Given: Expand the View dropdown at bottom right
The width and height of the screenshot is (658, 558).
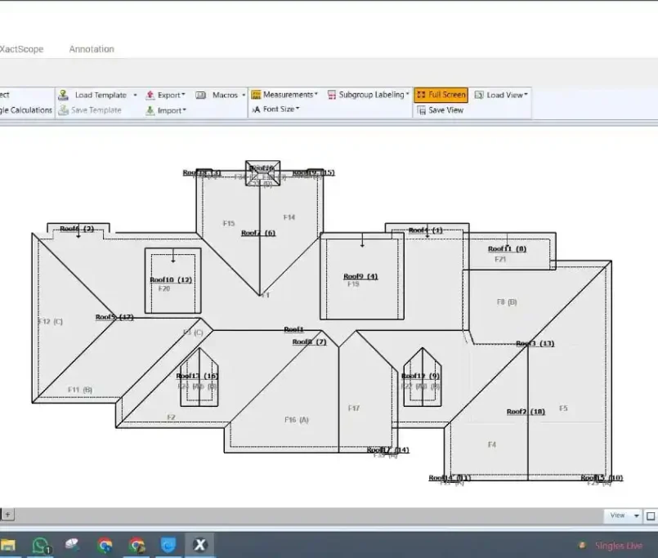Looking at the screenshot, I should pyautogui.click(x=636, y=516).
